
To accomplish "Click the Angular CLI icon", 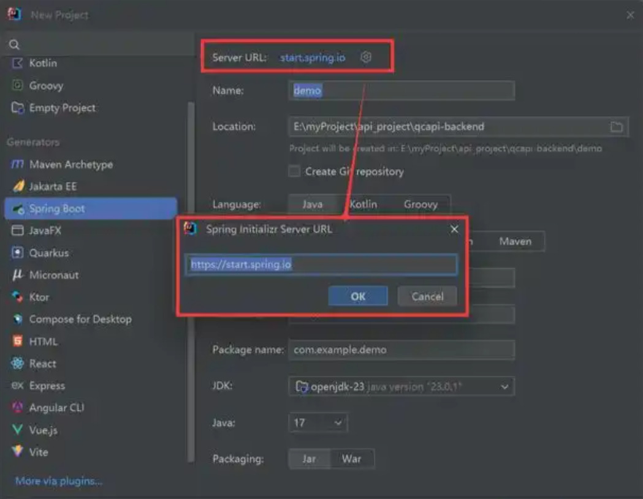I will 17,407.
